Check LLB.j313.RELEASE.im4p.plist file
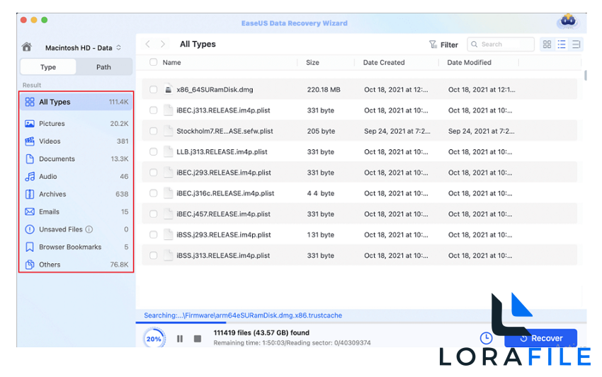Viewport: 602px width, 377px height. 153,152
